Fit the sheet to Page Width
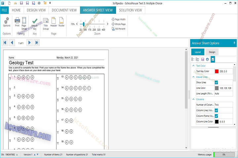Screen dimensions: 238x158 tap(119, 19)
